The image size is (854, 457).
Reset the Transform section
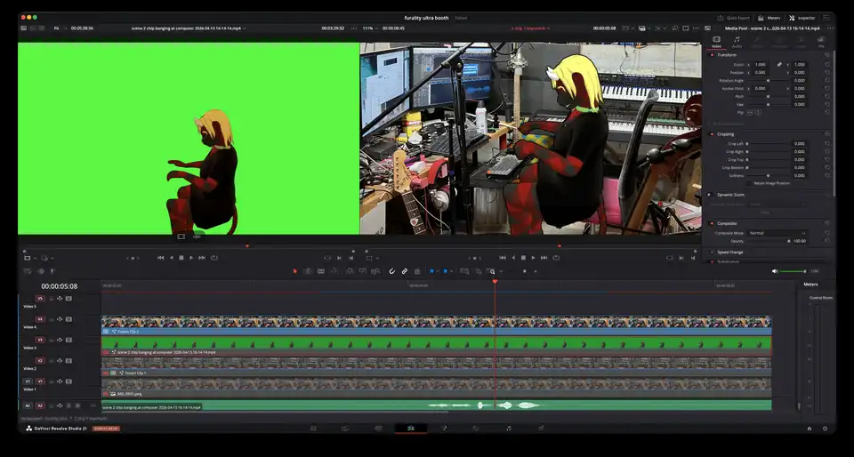click(x=827, y=55)
